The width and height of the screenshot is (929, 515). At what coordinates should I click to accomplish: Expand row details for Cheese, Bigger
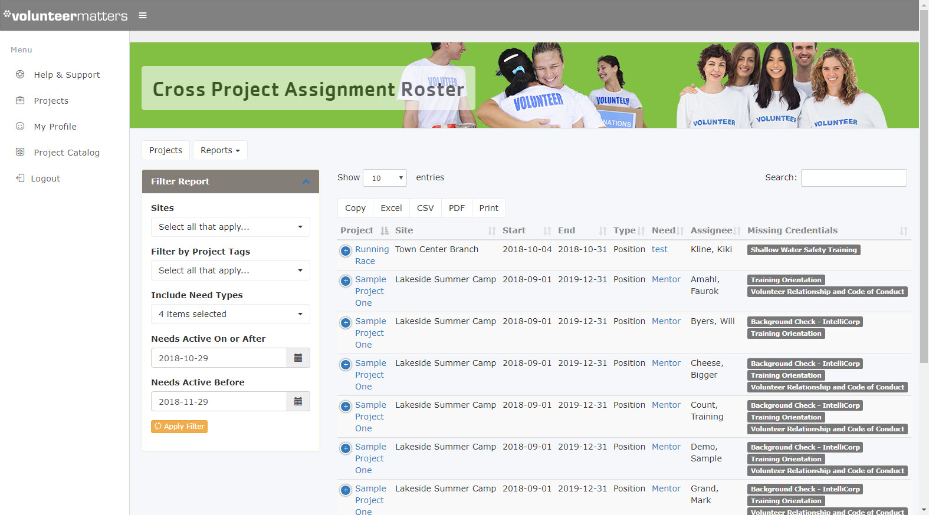click(x=346, y=365)
